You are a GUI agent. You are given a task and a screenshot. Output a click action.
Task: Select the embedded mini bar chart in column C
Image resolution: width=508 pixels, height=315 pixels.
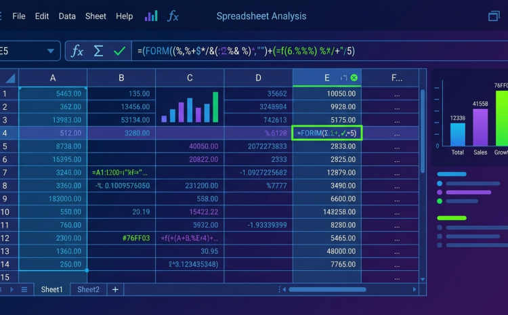(190, 107)
